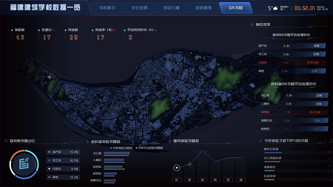Click the cloud weather icon in header
Screen dimensions: 333x187
click(276, 8)
